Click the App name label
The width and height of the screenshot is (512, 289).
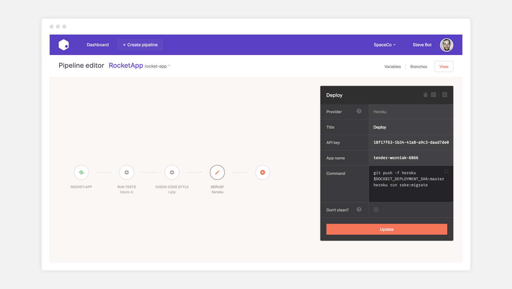(335, 158)
